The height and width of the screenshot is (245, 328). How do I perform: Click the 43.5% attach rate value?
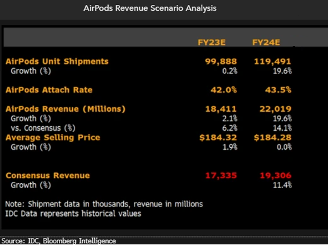[x=278, y=90]
